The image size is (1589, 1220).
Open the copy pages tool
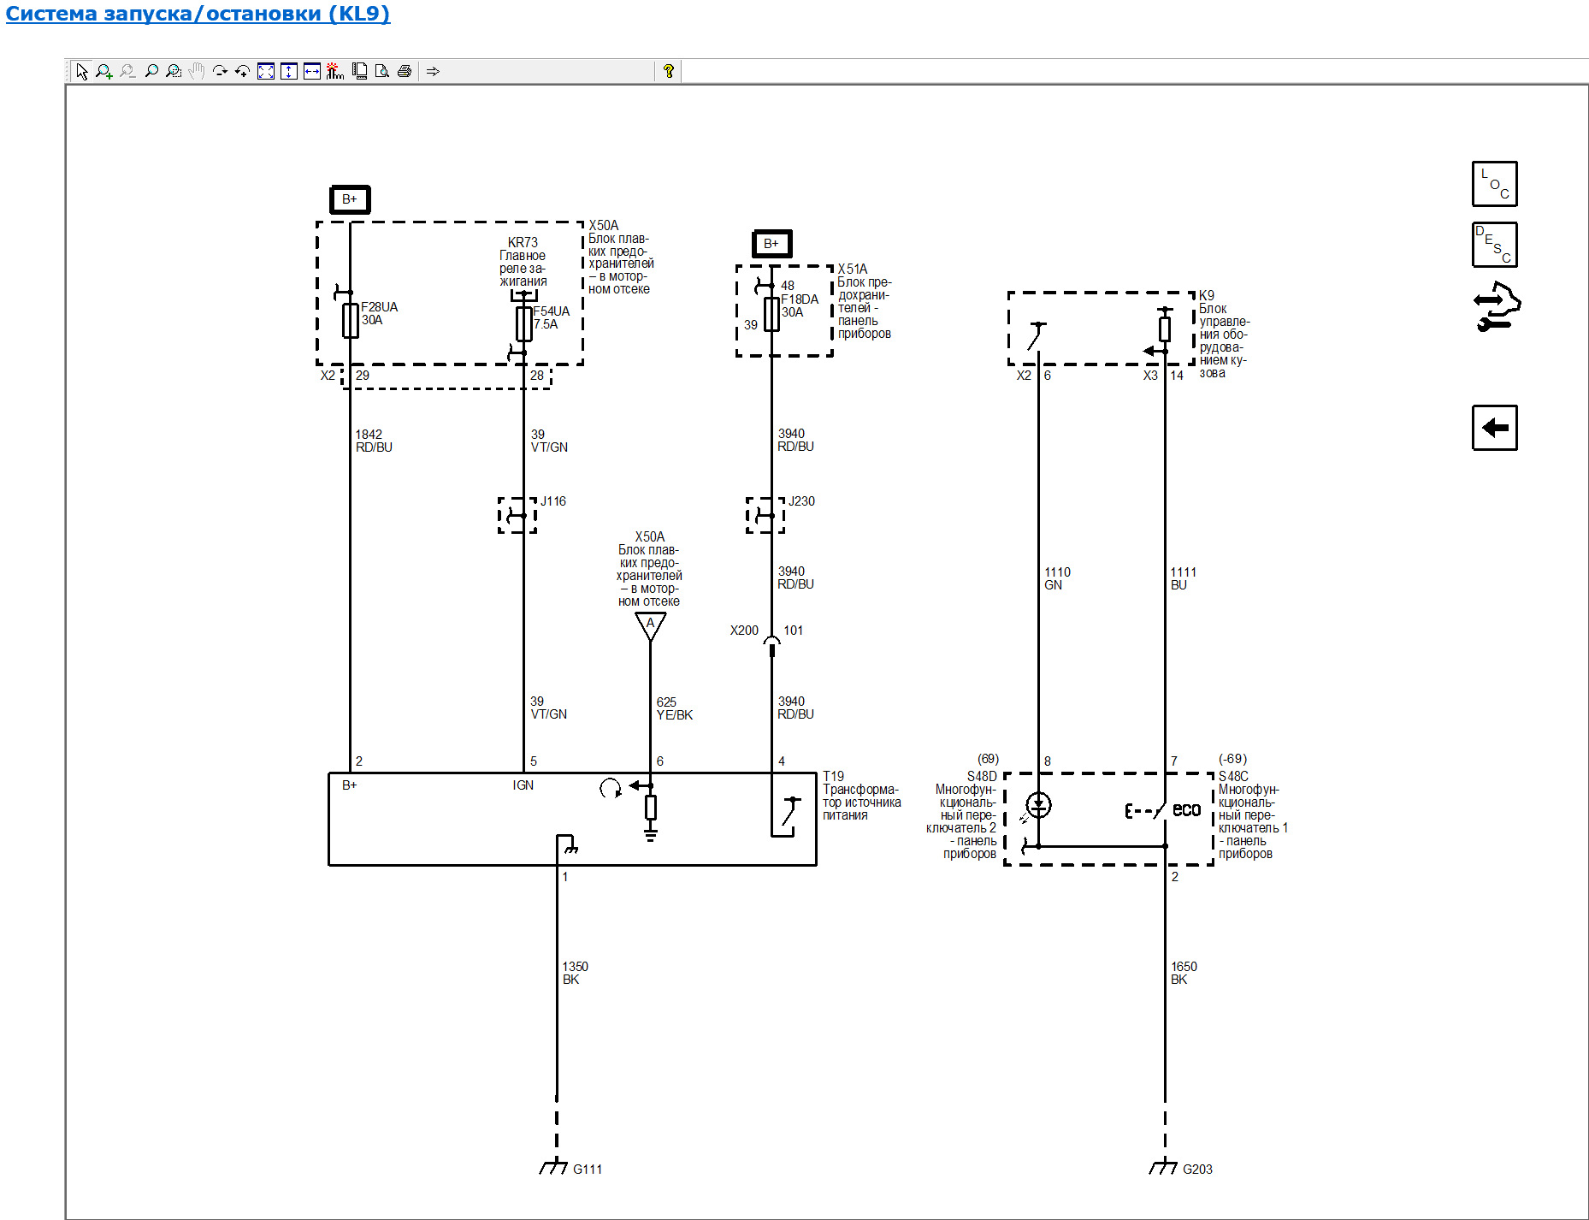(x=359, y=72)
